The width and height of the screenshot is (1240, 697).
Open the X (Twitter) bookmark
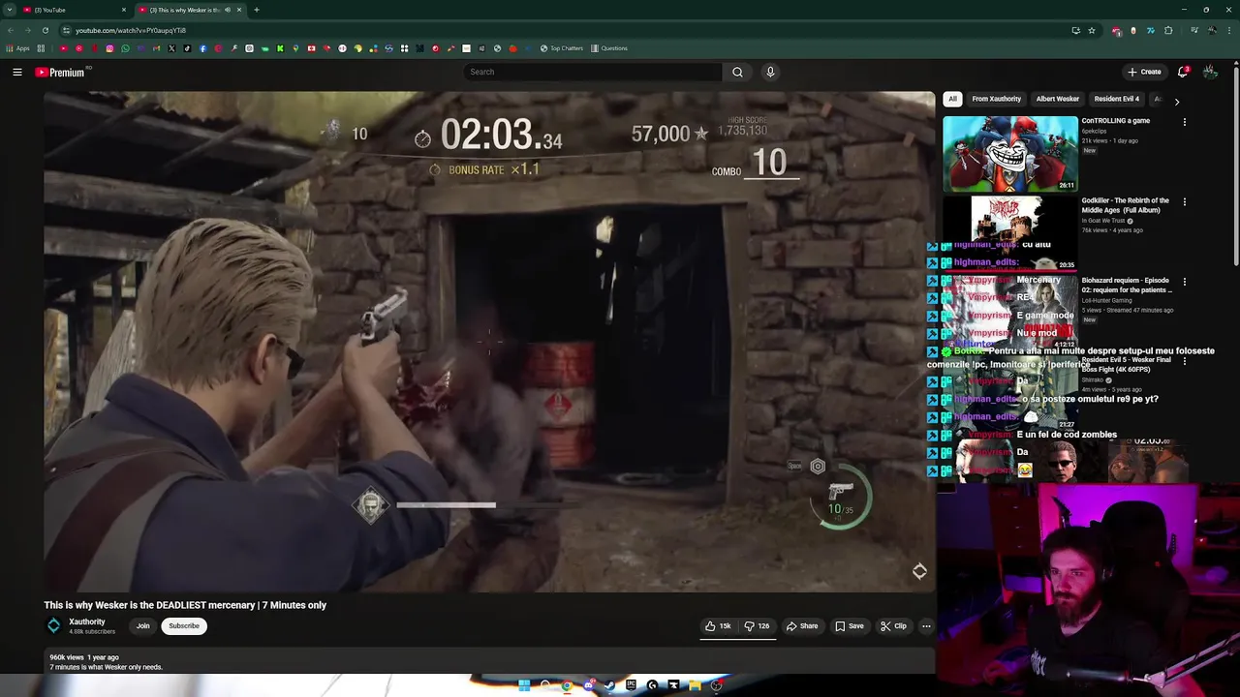[x=171, y=48]
